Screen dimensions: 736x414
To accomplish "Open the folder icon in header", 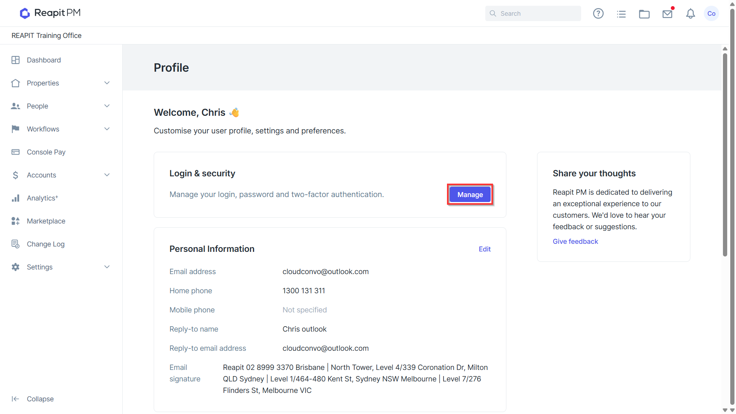I will coord(644,14).
